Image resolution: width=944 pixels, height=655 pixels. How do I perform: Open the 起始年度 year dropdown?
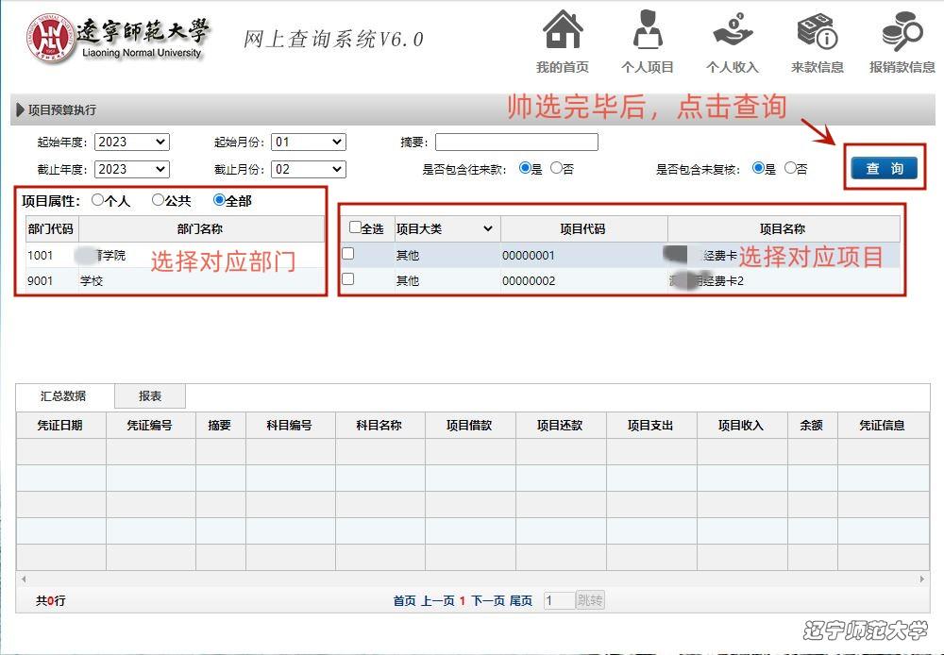coord(131,143)
